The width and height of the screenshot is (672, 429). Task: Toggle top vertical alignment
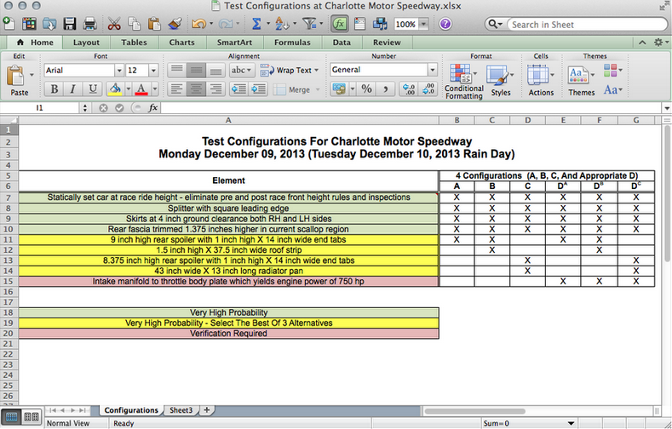pyautogui.click(x=176, y=70)
